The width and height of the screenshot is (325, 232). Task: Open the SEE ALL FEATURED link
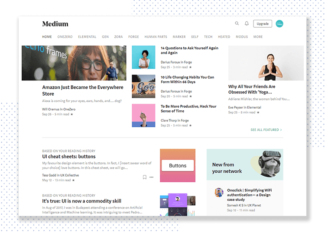pyautogui.click(x=266, y=130)
